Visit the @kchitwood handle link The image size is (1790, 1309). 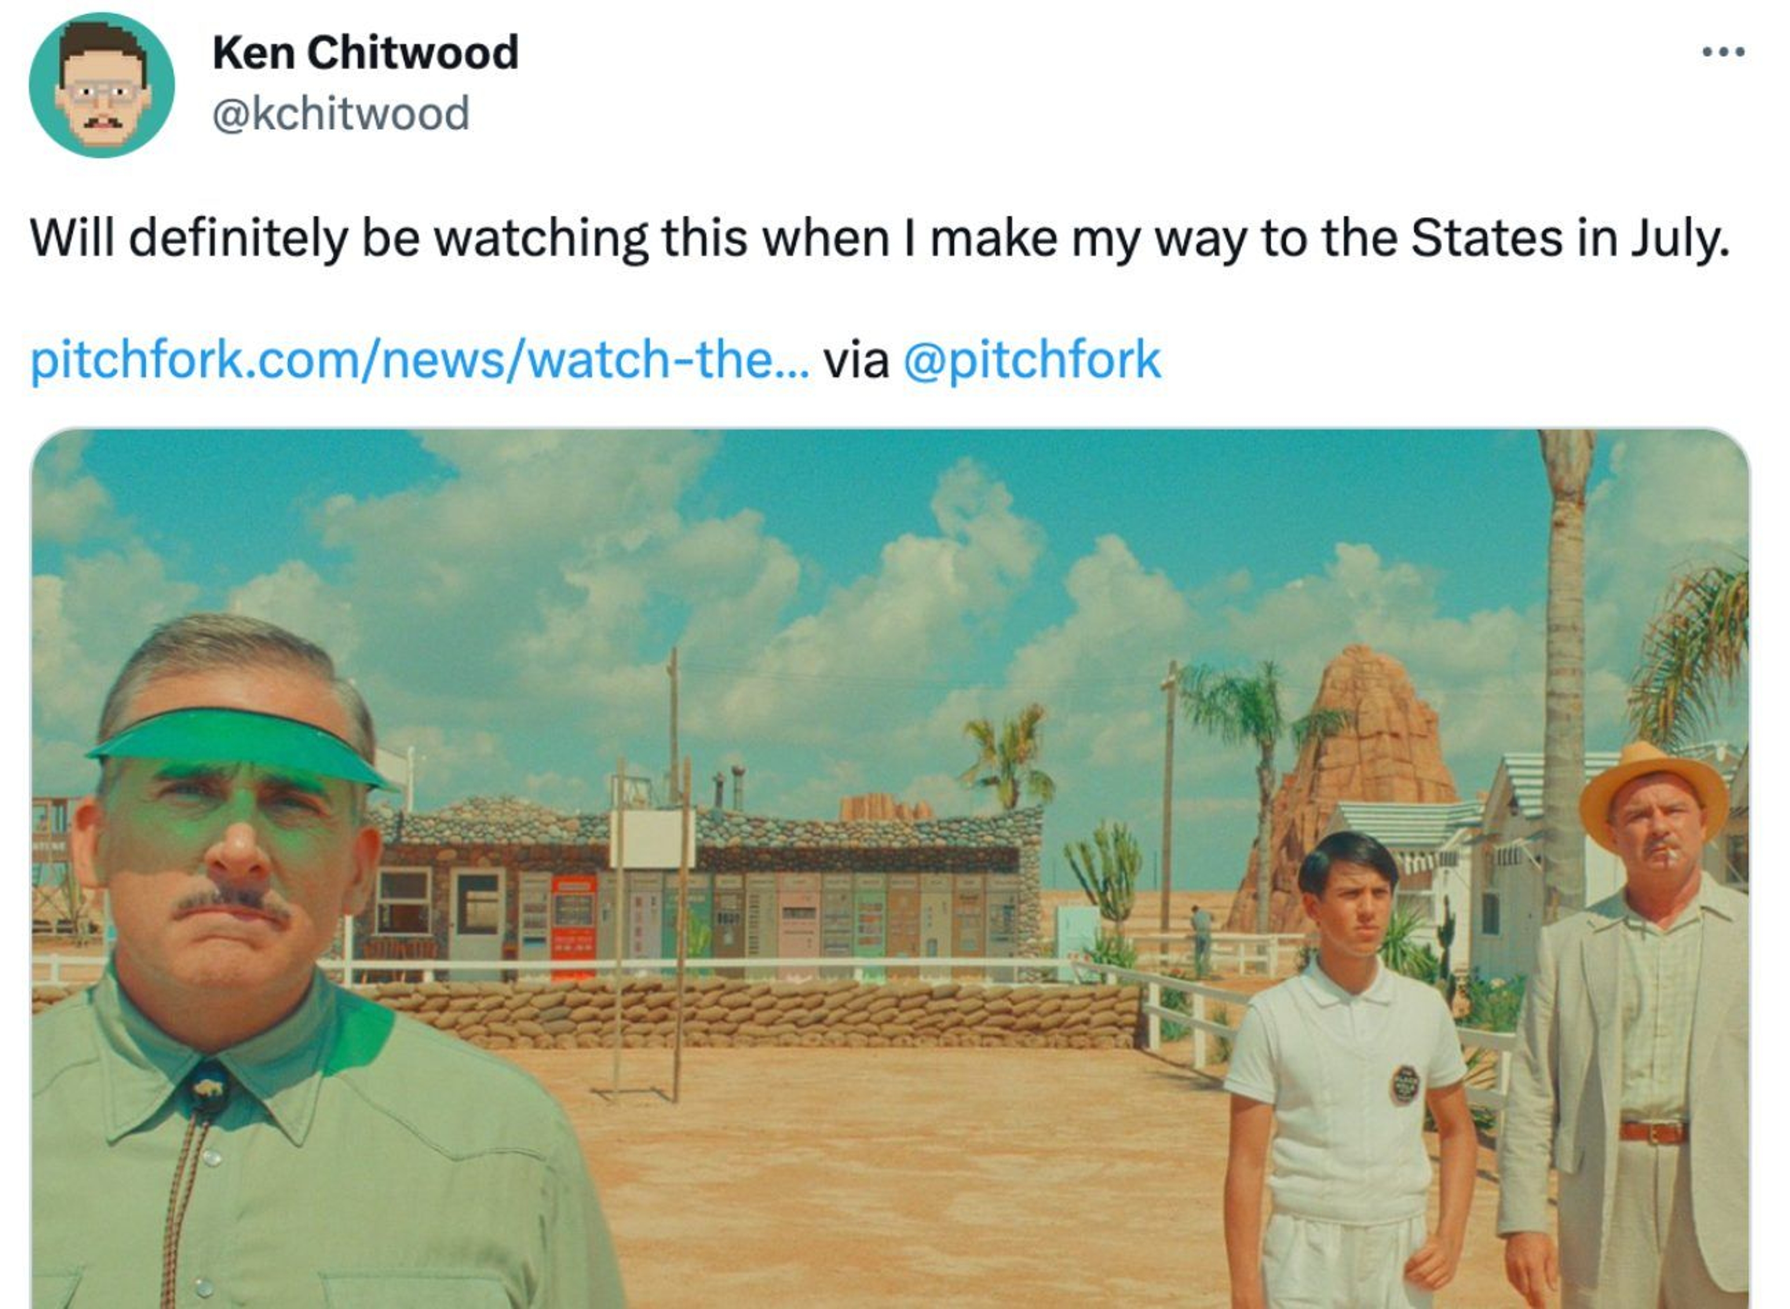[x=342, y=113]
